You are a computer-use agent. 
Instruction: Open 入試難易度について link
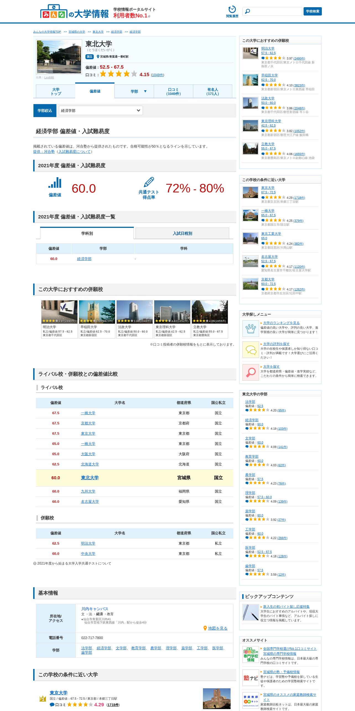[x=74, y=152]
